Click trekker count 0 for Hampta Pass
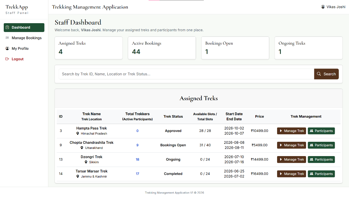Image resolution: width=349 pixels, height=198 pixels. coord(137,131)
